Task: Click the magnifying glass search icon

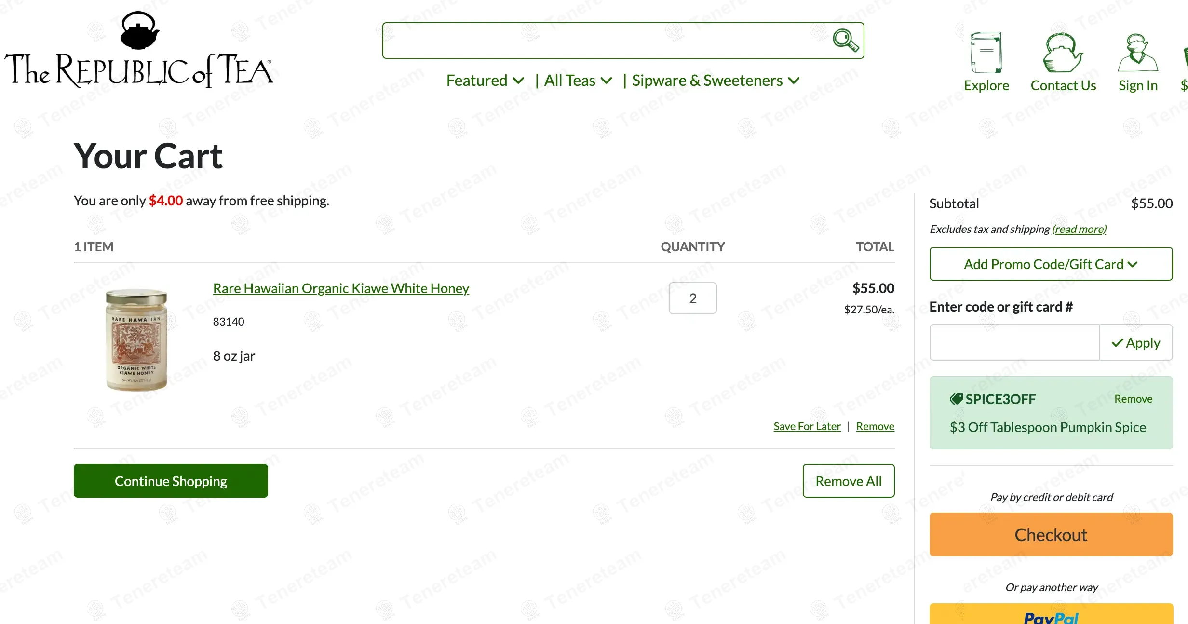Action: point(845,40)
